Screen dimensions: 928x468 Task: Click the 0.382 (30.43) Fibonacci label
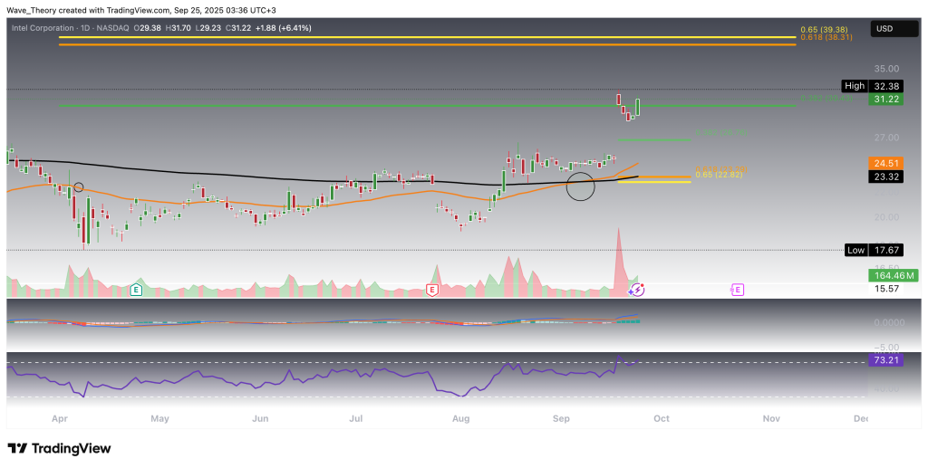826,98
